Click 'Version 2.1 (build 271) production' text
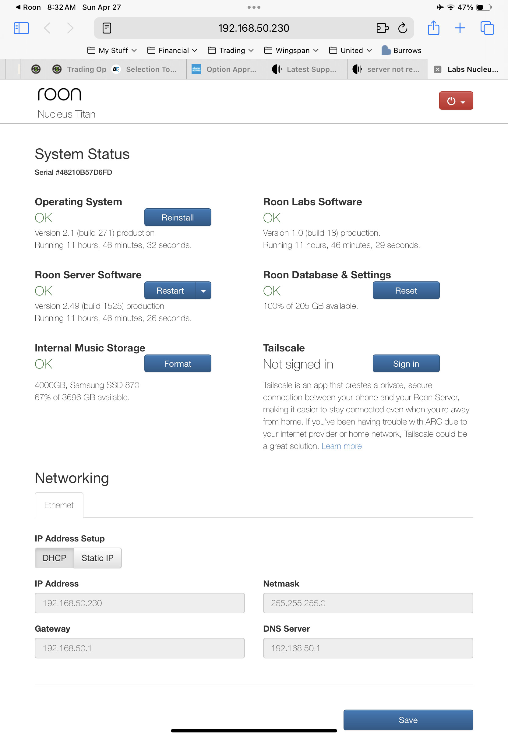This screenshot has width=508, height=737. (x=94, y=233)
